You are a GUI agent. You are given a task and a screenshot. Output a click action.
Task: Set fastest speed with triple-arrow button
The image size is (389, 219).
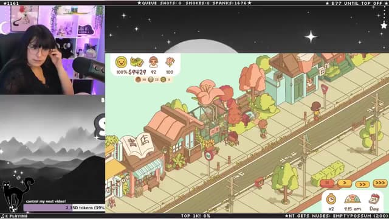(x=380, y=183)
